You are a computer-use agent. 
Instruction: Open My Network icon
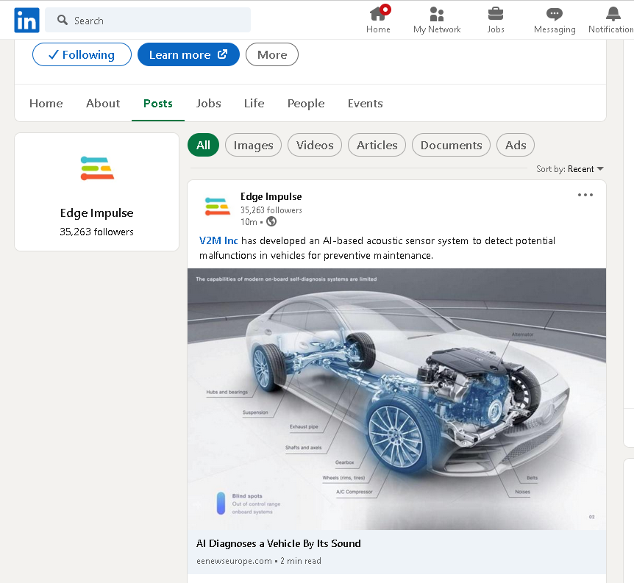437,14
